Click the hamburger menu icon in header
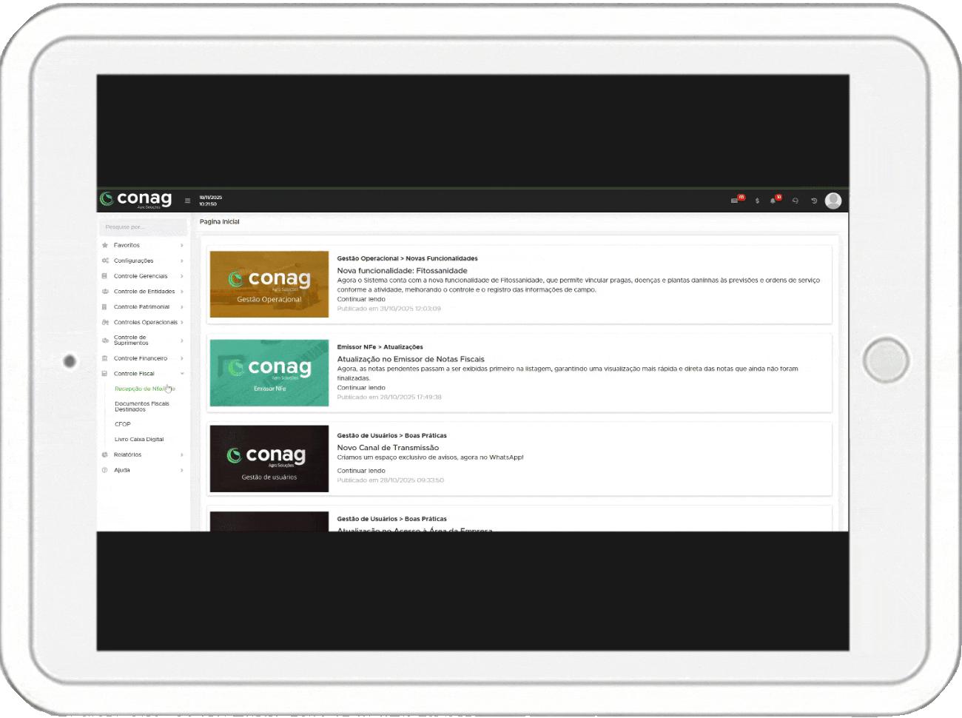Image resolution: width=962 pixels, height=718 pixels. (x=187, y=201)
